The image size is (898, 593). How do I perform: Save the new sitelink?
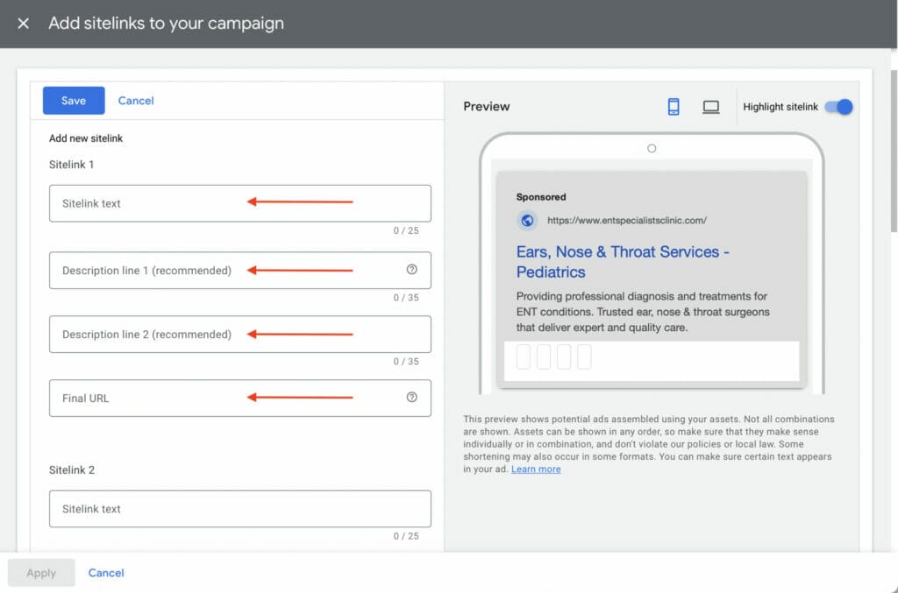tap(73, 100)
